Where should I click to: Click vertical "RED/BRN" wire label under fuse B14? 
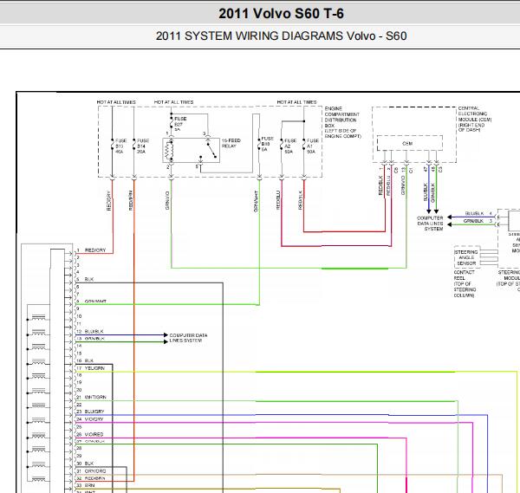[130, 200]
